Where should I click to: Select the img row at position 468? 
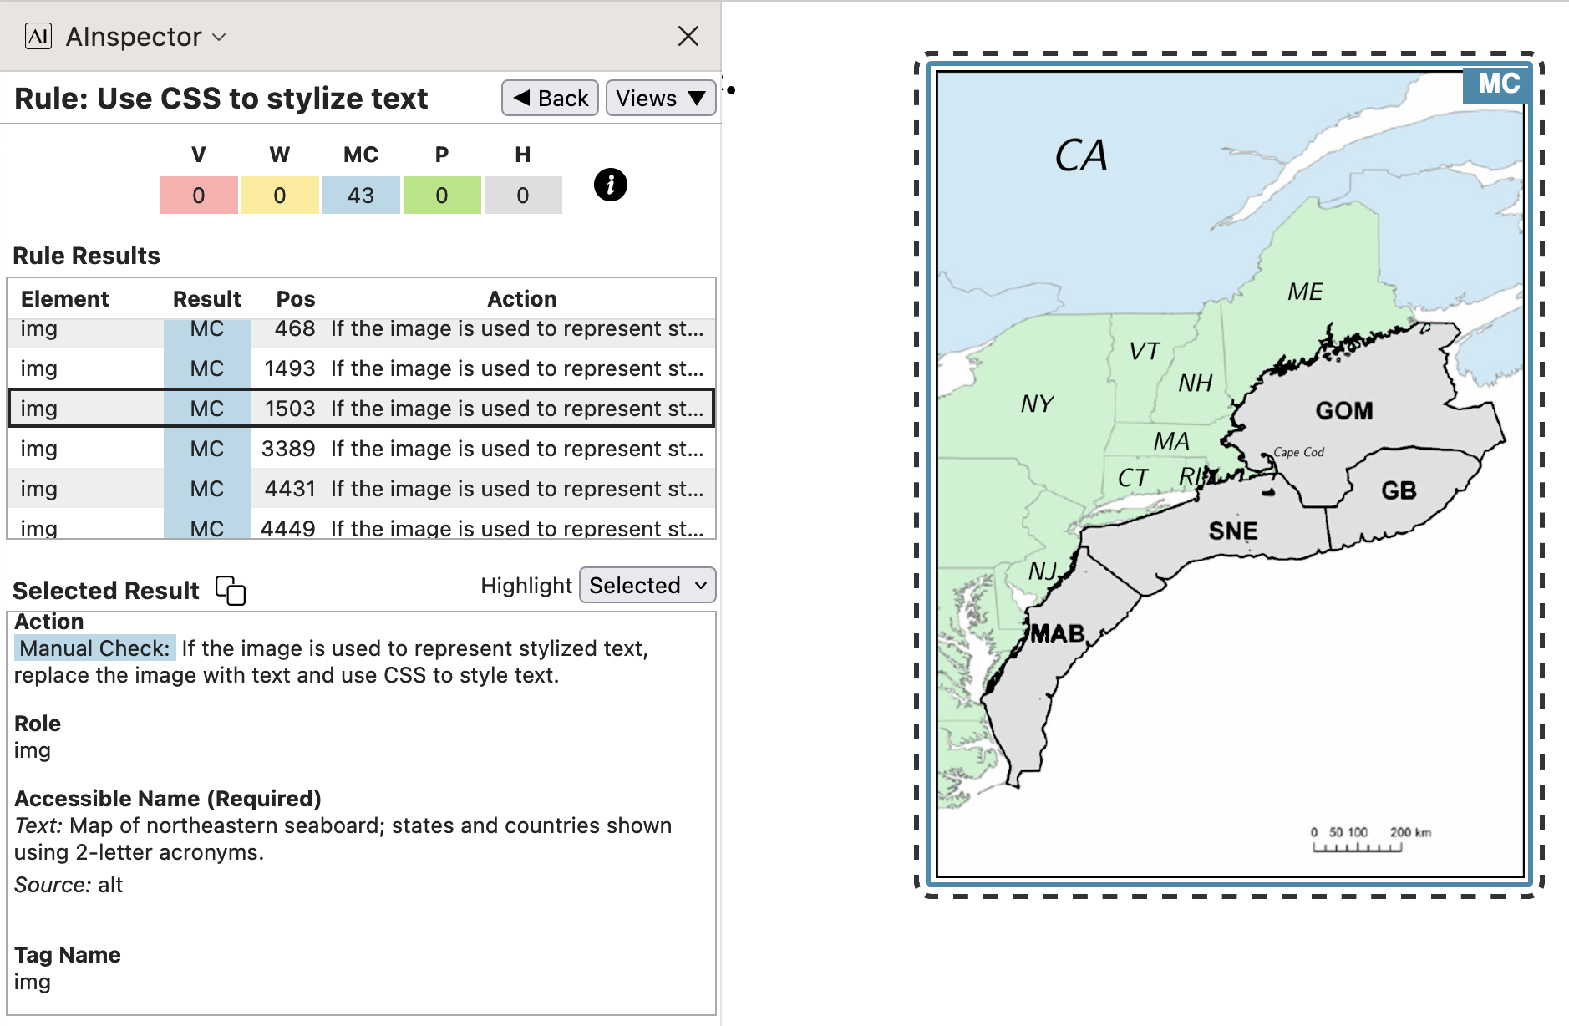[361, 330]
